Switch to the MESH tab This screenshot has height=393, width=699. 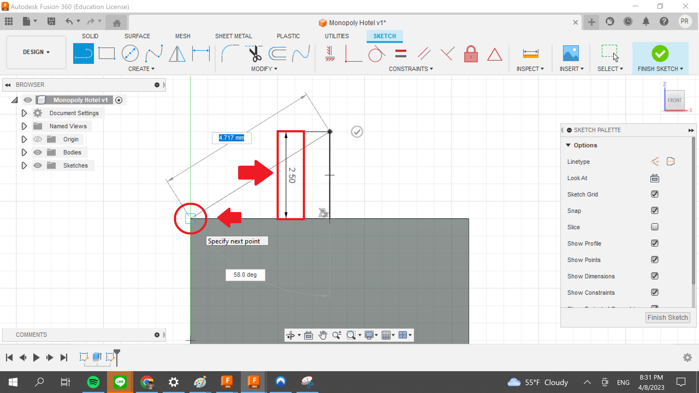tap(183, 36)
